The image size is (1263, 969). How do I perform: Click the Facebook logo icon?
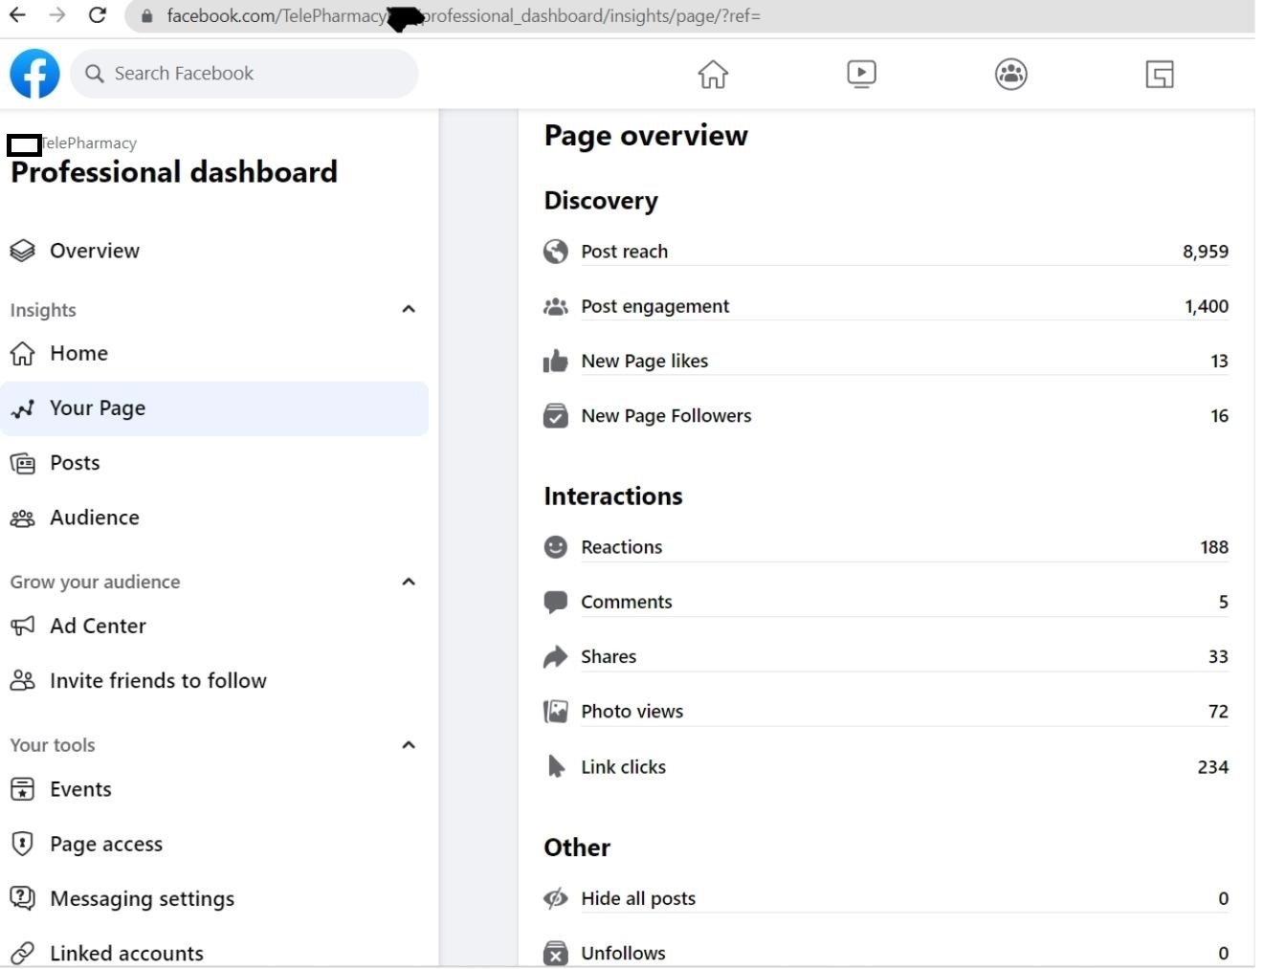pyautogui.click(x=34, y=74)
